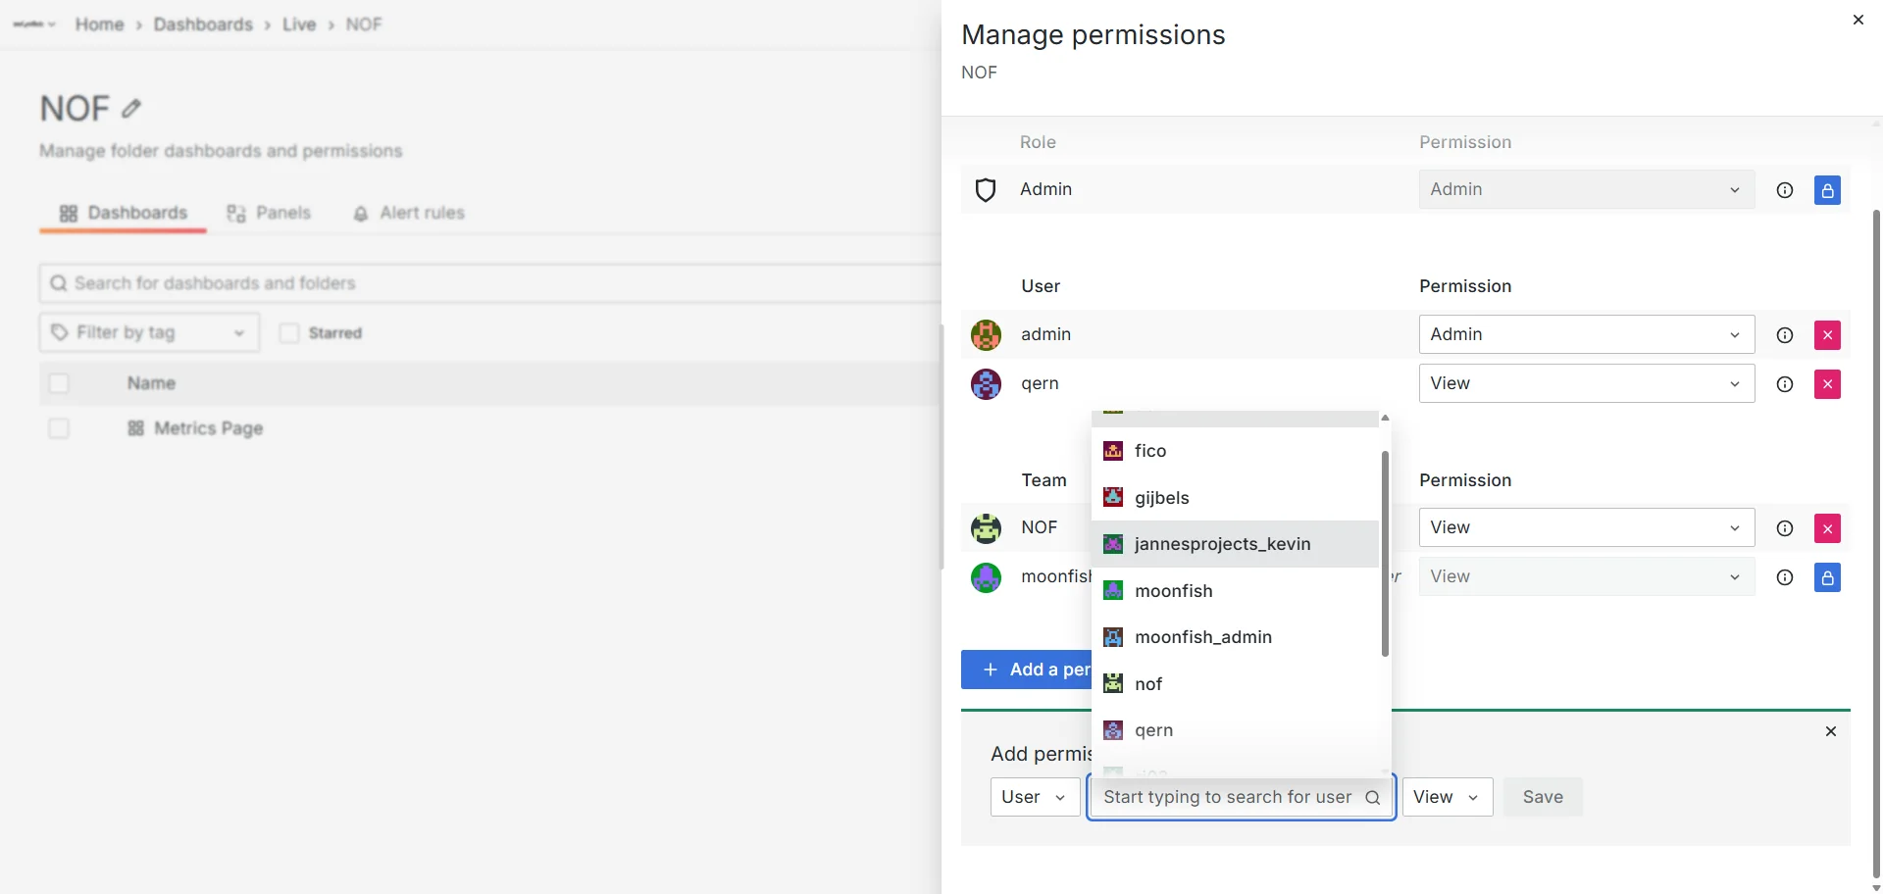Close the Add permission section
Screen dimensions: 1883x894
coord(1830,731)
